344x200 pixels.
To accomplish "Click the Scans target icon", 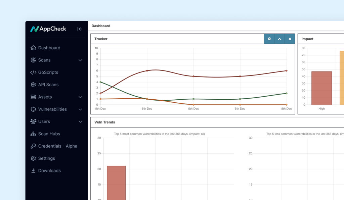I will coord(33,60).
